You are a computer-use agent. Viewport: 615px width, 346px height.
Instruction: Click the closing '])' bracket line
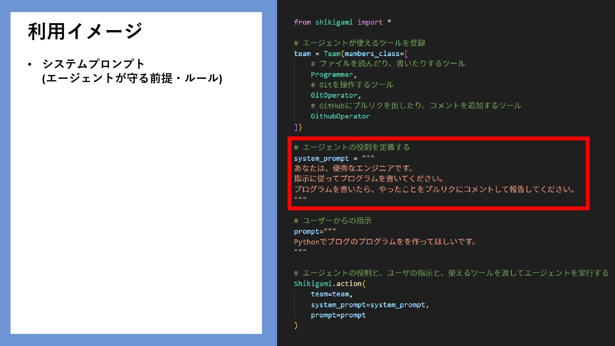[298, 127]
